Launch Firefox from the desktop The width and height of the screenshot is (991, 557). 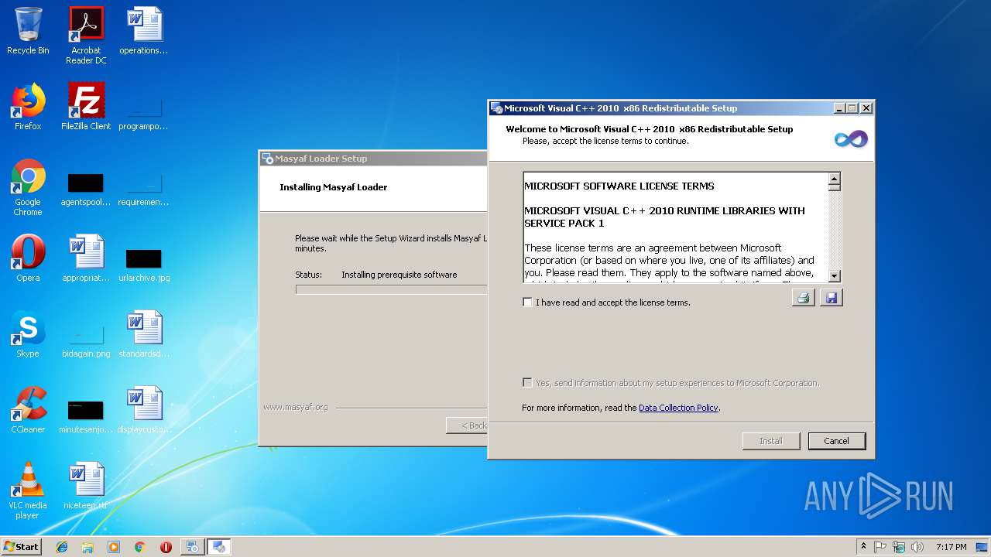pyautogui.click(x=28, y=107)
